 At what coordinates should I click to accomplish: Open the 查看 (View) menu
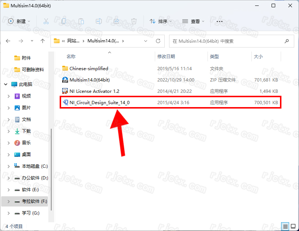tap(194, 22)
